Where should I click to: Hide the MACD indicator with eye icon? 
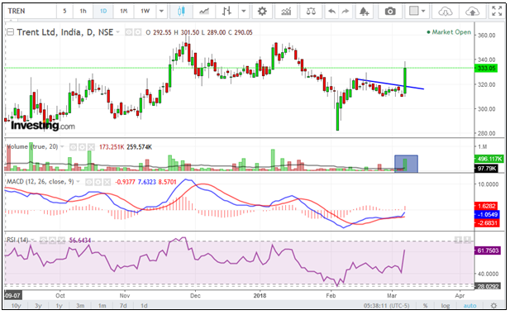pyautogui.click(x=88, y=182)
